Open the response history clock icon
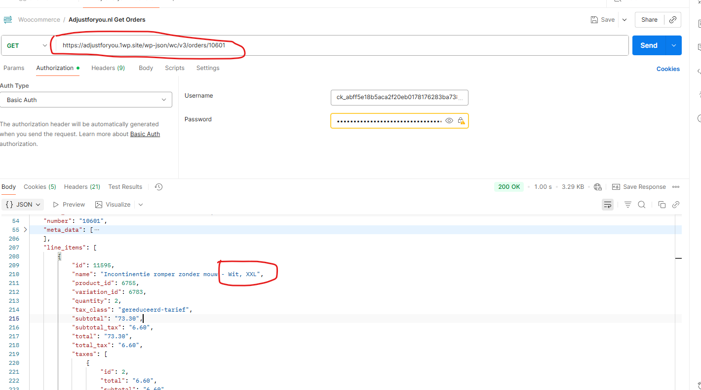 click(x=158, y=187)
